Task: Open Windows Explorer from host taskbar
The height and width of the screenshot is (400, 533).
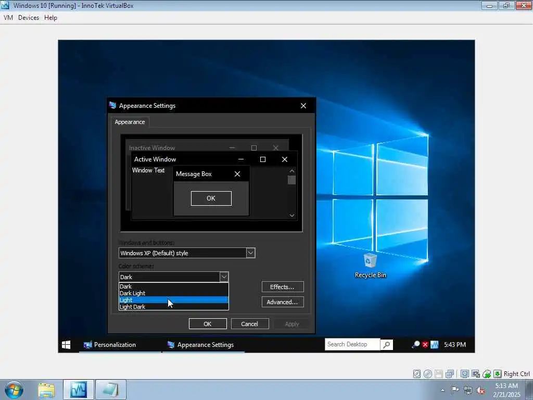Action: point(46,390)
